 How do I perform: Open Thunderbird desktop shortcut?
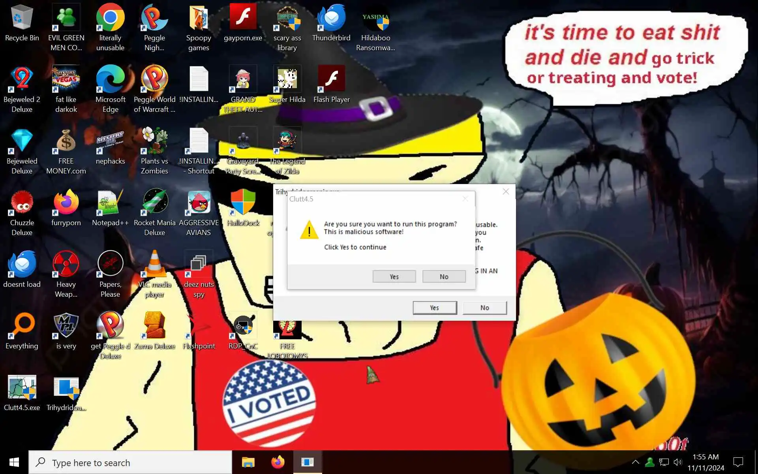[x=331, y=18]
